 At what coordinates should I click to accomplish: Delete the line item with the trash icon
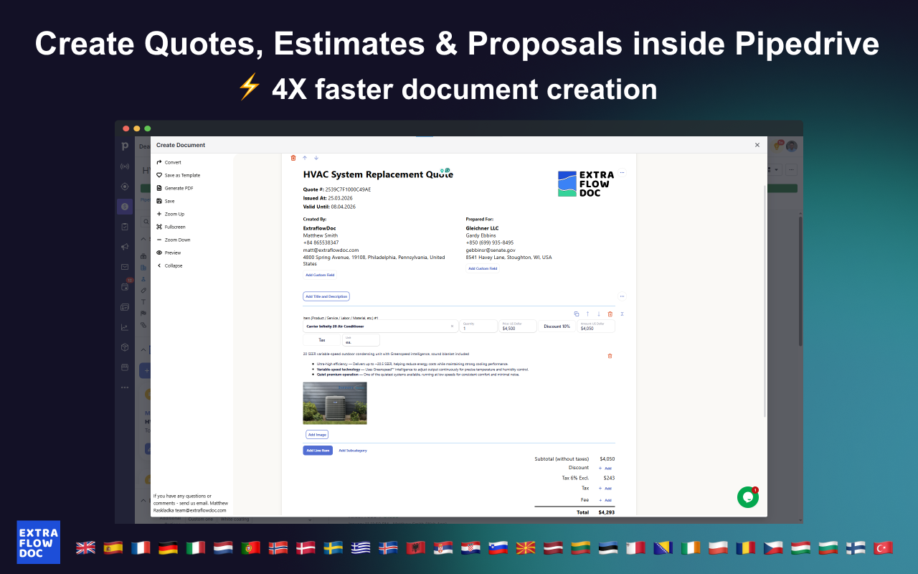coord(610,314)
